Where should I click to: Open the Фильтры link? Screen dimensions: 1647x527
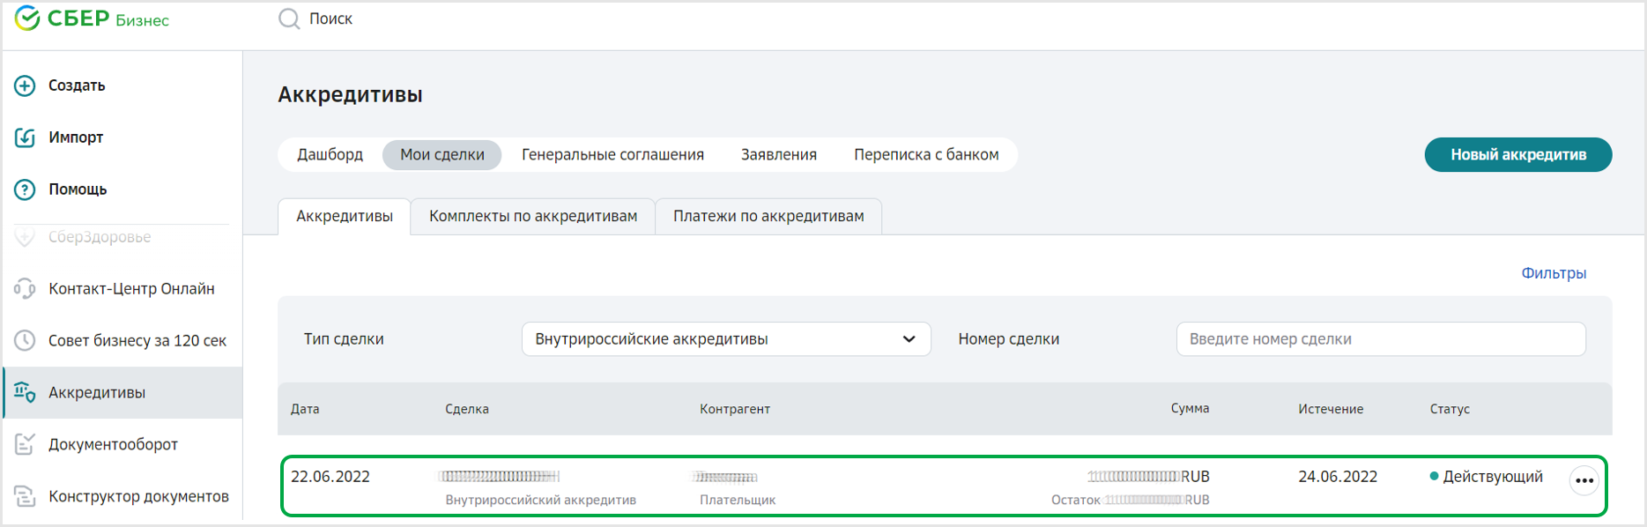[1554, 273]
